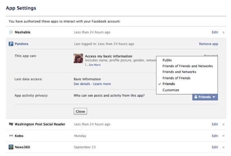Screen dimensions: 231x156
Task: Click the Kobo app name
Action: 19,136
